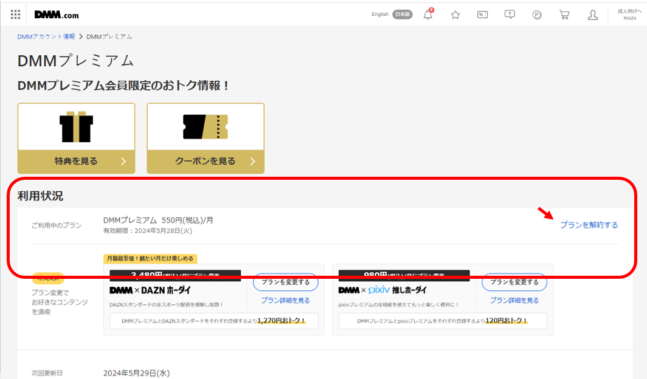Change plan to DMM×DAZN ホーダイ

286,282
